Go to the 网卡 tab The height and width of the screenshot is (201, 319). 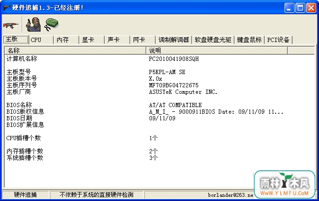point(143,40)
